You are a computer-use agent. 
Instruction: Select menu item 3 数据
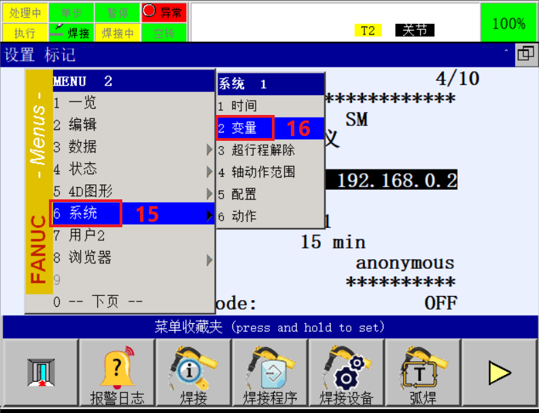point(133,147)
